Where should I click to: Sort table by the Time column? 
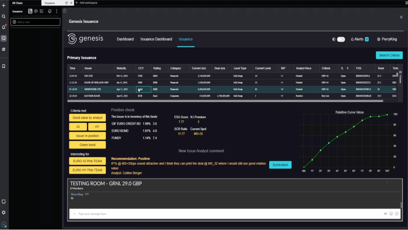72,69
